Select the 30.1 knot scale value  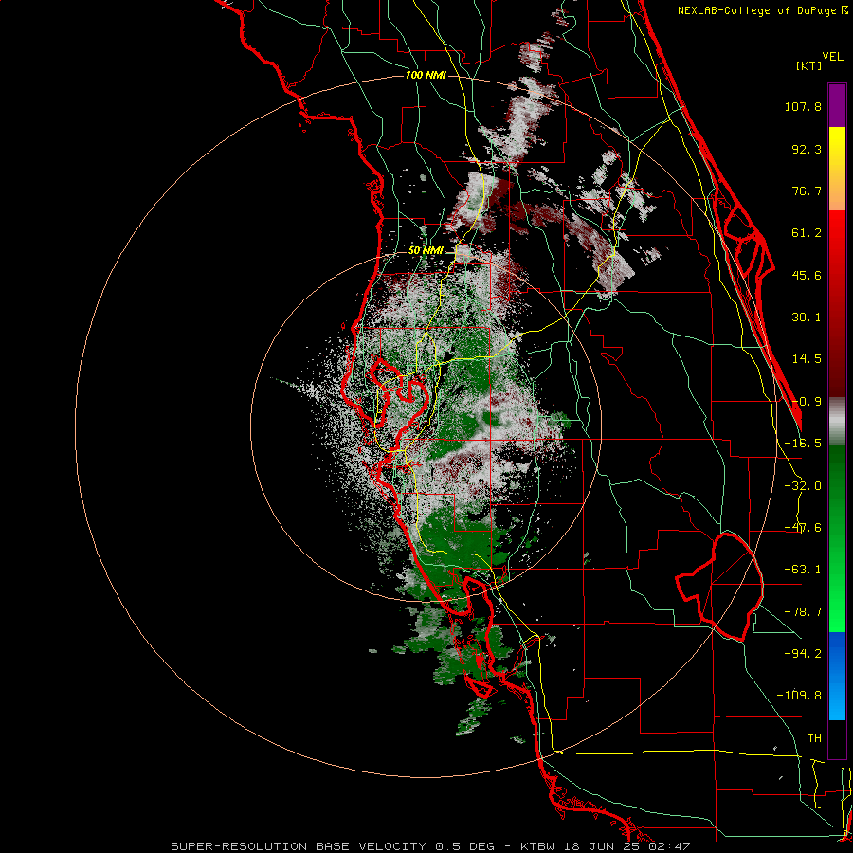click(x=807, y=318)
